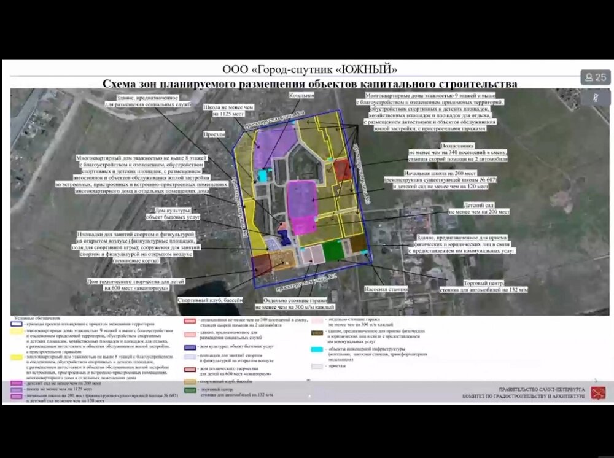Screen dimensions: 614x458
Task: Click the Насосная станция label
Action: [386, 289]
